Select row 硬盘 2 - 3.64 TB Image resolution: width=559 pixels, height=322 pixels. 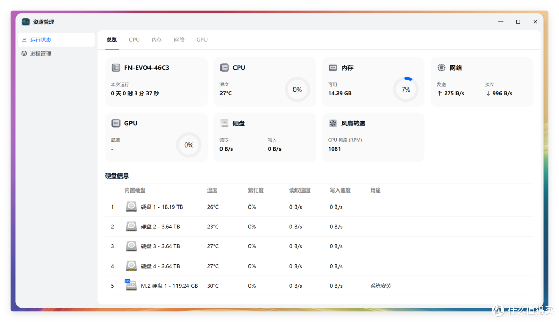(319, 226)
